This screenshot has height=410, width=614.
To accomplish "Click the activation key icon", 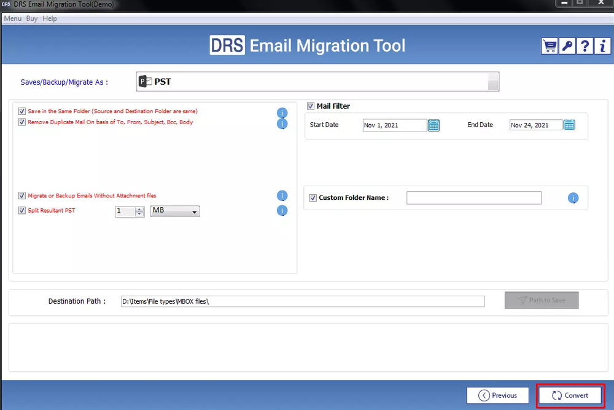I will pyautogui.click(x=567, y=45).
